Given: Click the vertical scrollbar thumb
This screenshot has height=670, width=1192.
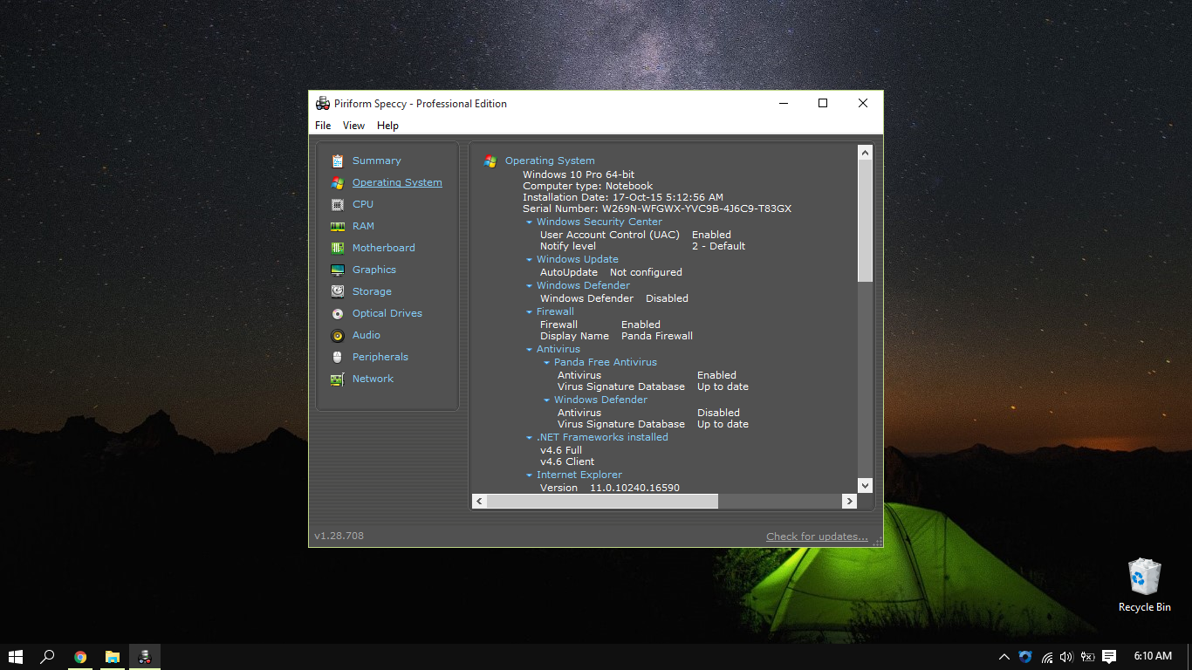Looking at the screenshot, I should pyautogui.click(x=865, y=221).
